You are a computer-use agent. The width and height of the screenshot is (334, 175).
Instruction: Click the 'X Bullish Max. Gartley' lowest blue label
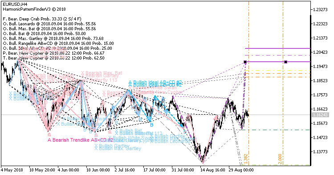118,148
